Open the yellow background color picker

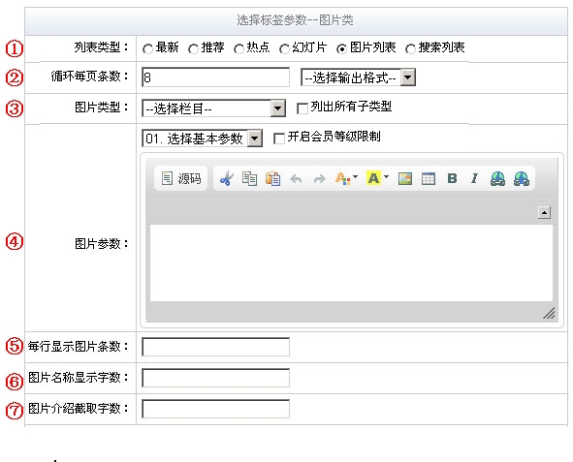pos(377,178)
